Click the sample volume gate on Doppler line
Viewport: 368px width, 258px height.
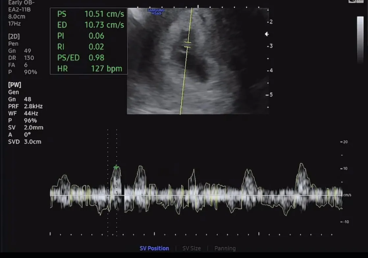pyautogui.click(x=188, y=45)
